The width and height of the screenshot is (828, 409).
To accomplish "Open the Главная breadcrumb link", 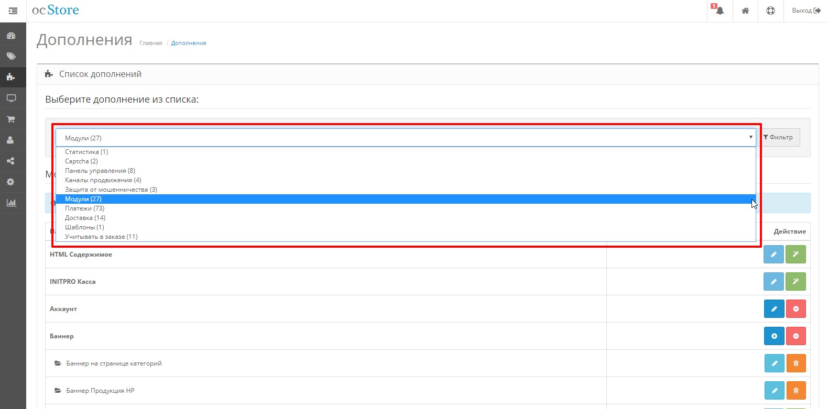I will click(x=151, y=43).
